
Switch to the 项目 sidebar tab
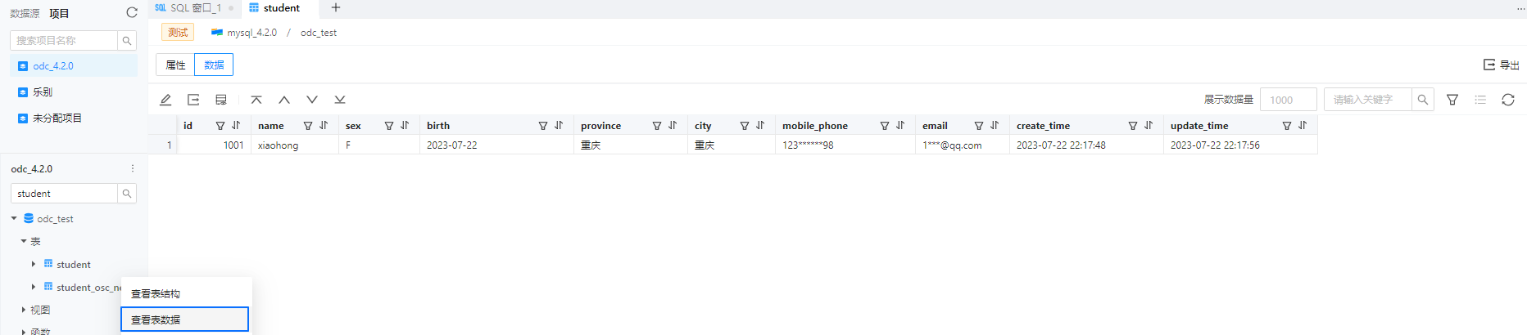coord(59,13)
